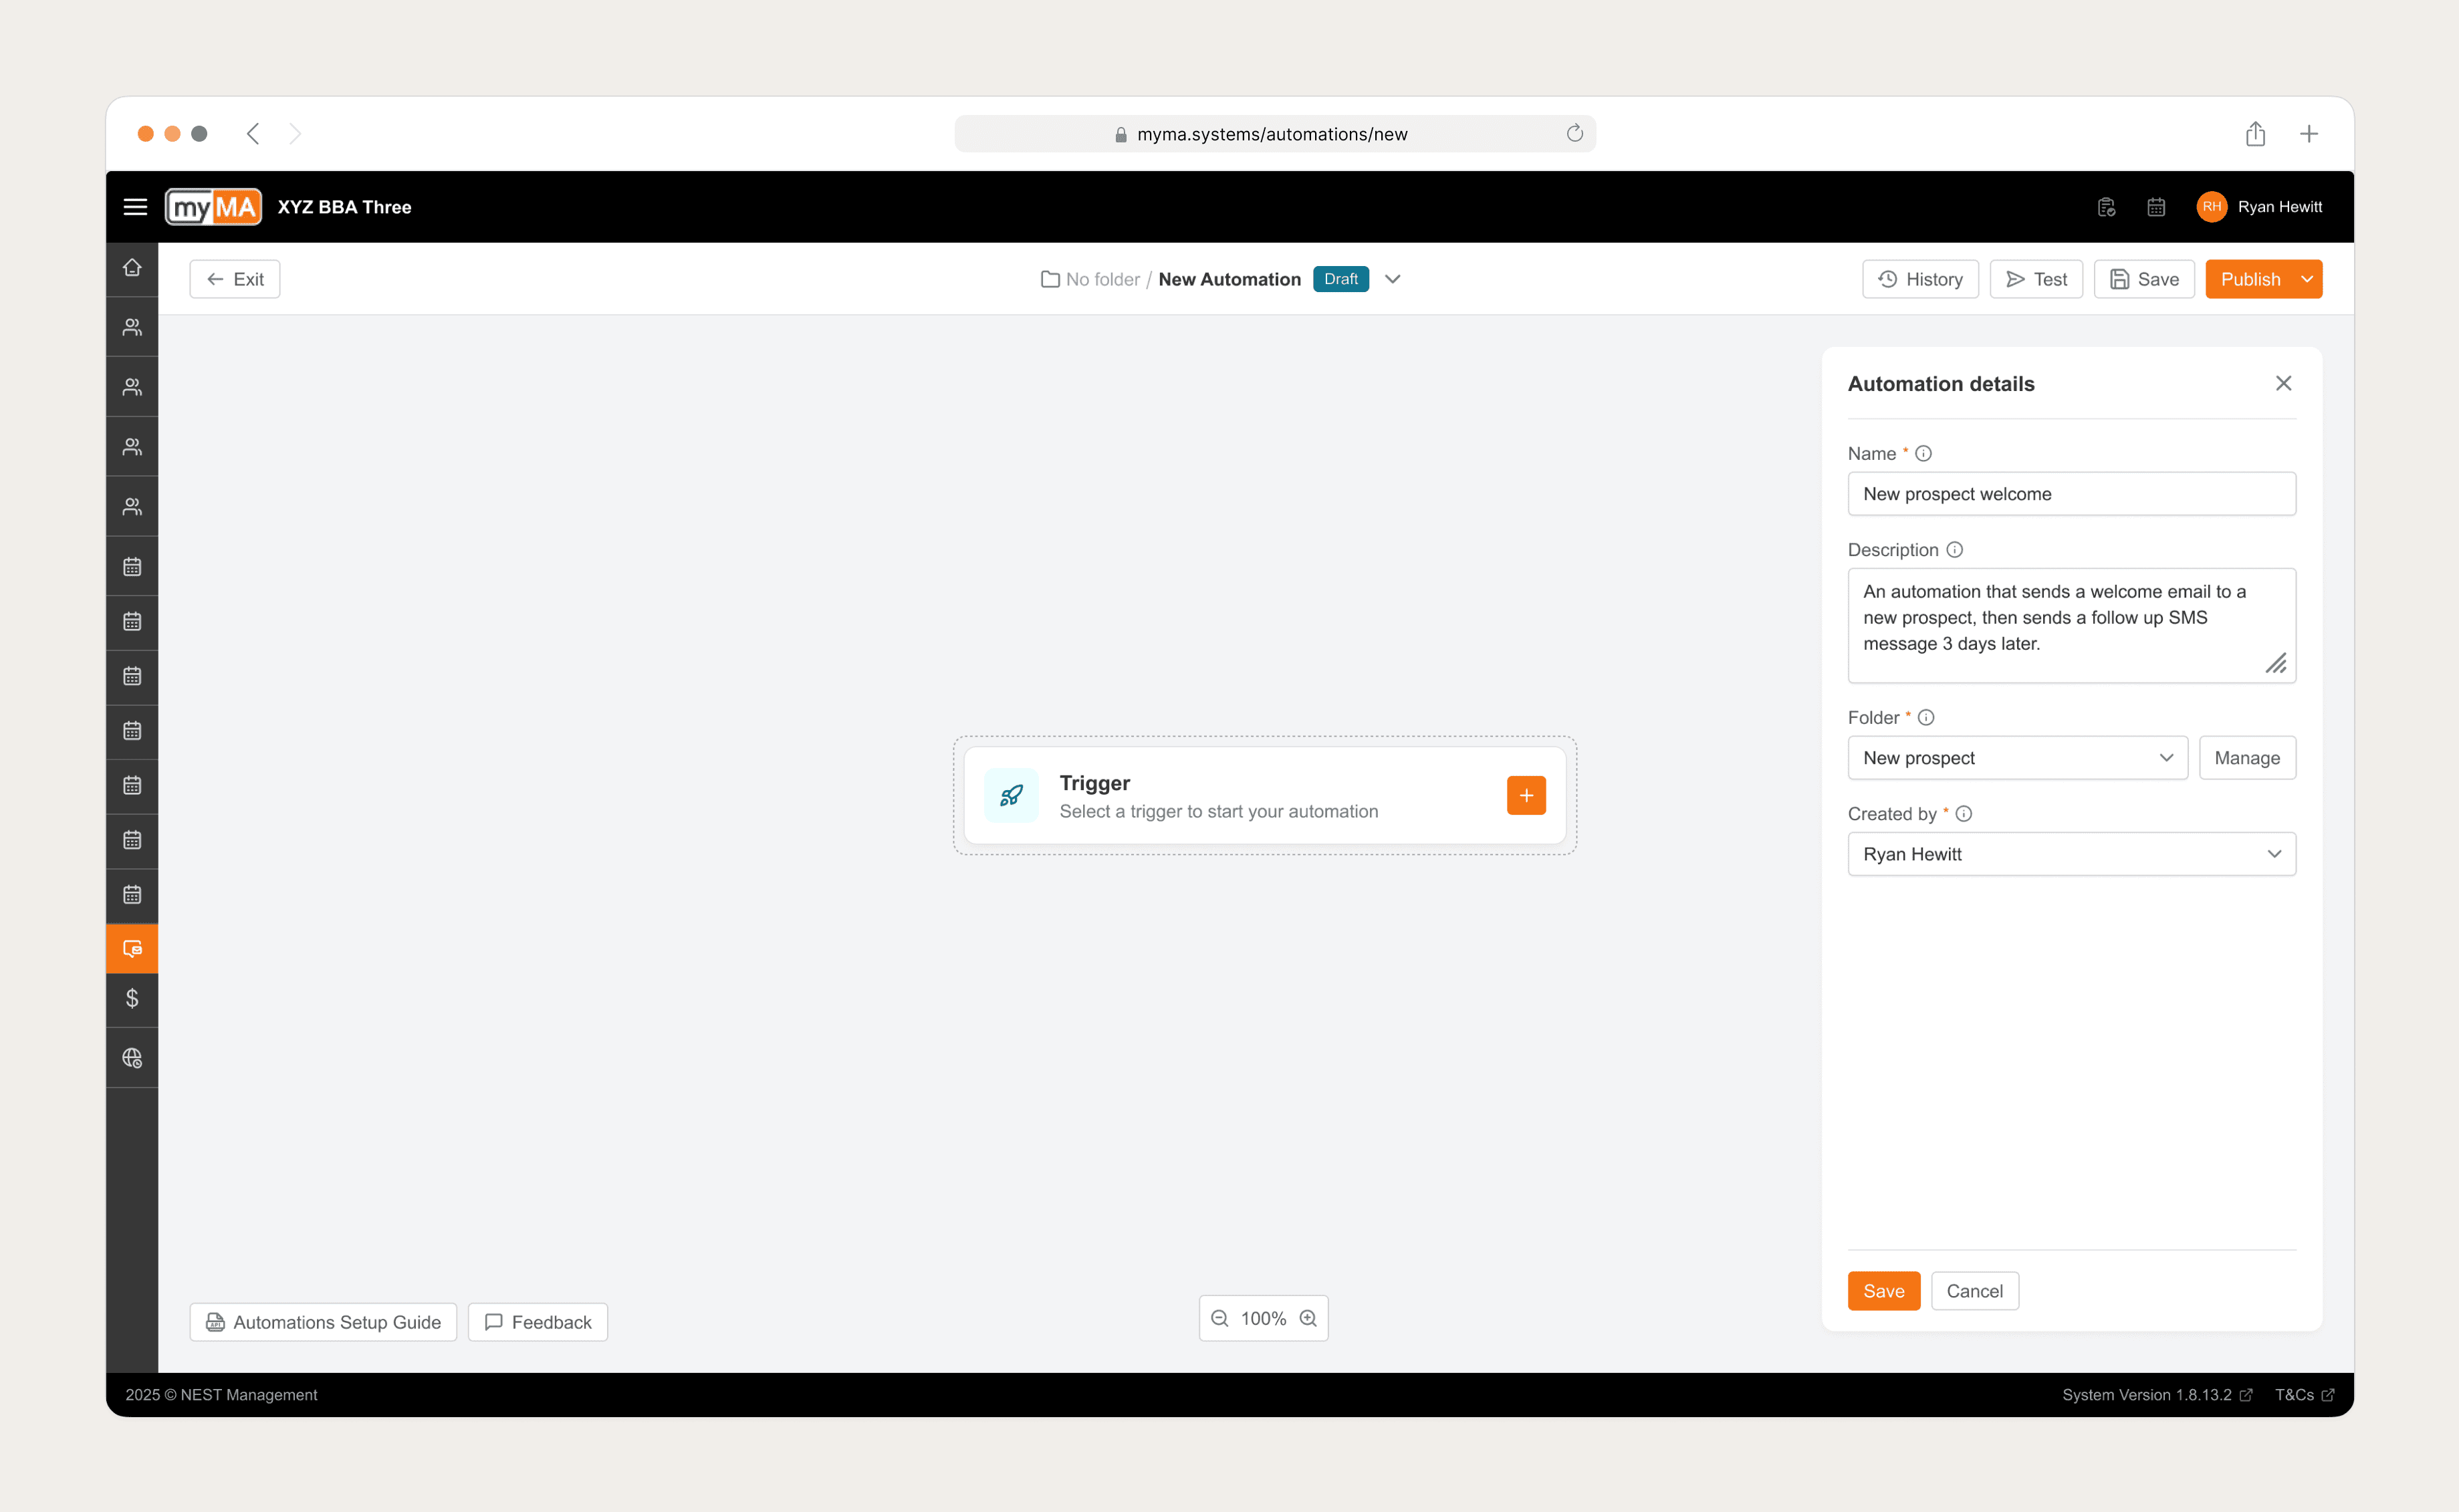
Task: Click the Exit button
Action: [x=235, y=279]
